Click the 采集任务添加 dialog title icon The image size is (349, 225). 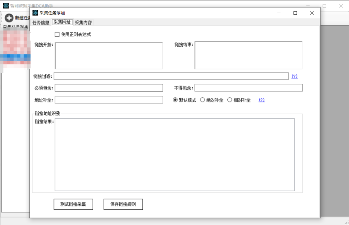(x=35, y=13)
